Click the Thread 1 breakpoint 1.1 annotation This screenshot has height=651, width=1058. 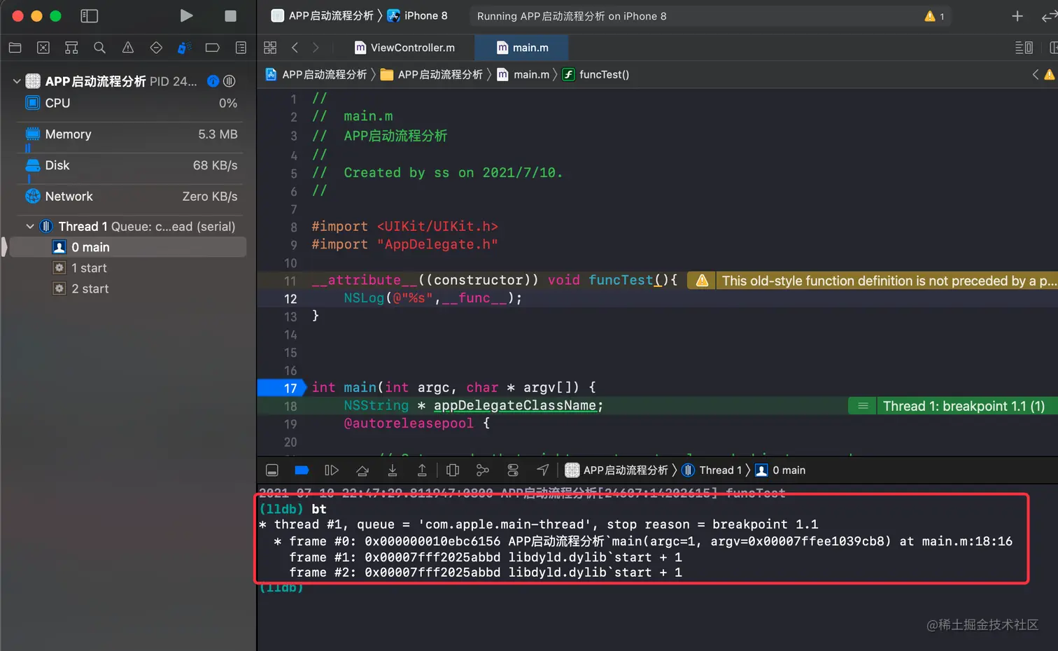pyautogui.click(x=952, y=406)
